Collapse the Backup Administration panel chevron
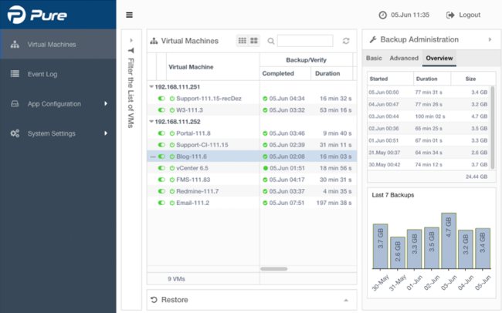502x313 pixels. point(490,39)
